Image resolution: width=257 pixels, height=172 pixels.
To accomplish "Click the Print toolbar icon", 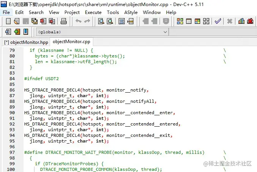I will 64,21.
